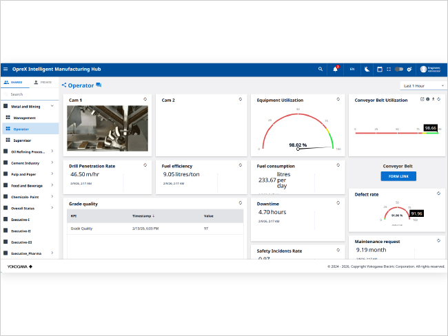Screen dimensions: 448x336
Task: Refresh the Grade quality widget
Action: [241, 202]
